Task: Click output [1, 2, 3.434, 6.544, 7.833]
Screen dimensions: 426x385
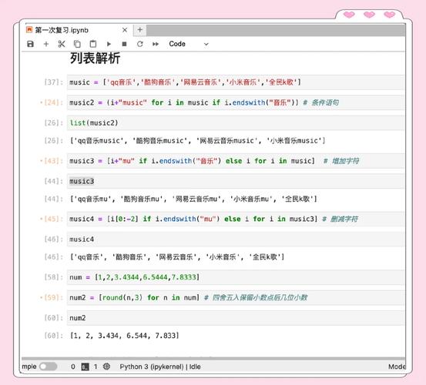Action: click(x=125, y=336)
